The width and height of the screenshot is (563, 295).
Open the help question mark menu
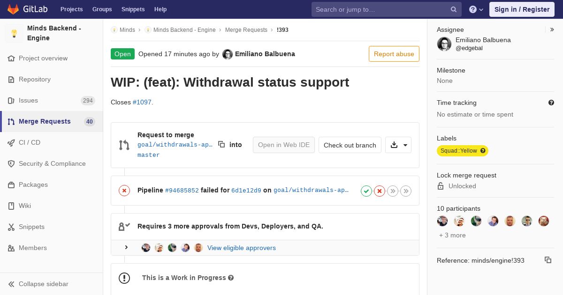[x=476, y=9]
